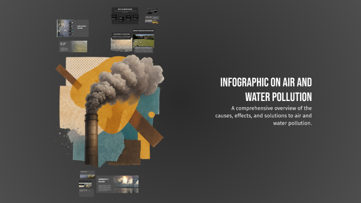This screenshot has height=203, width=361.
Task: Open the littered green field photo
Action: coord(144,40)
